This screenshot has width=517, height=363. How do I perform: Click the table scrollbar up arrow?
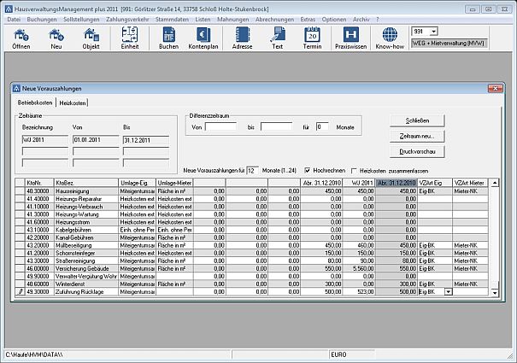[495, 183]
